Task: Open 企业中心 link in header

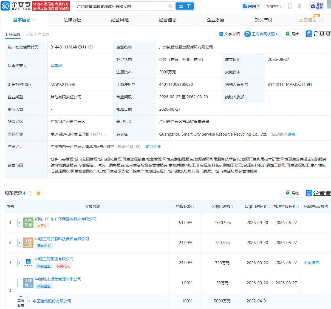Action: click(x=274, y=6)
